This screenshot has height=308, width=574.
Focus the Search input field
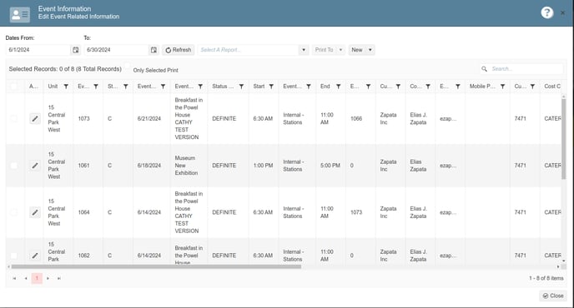click(526, 69)
